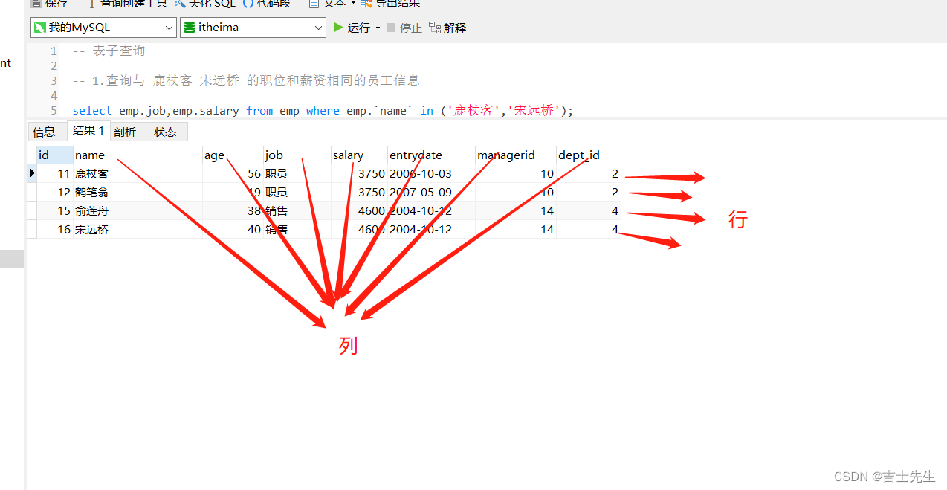Click SQL line 5 select statement
The image size is (947, 490).
tap(323, 110)
